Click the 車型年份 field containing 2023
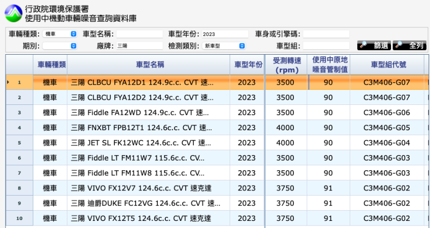This screenshot has width=430, height=228. click(x=225, y=34)
